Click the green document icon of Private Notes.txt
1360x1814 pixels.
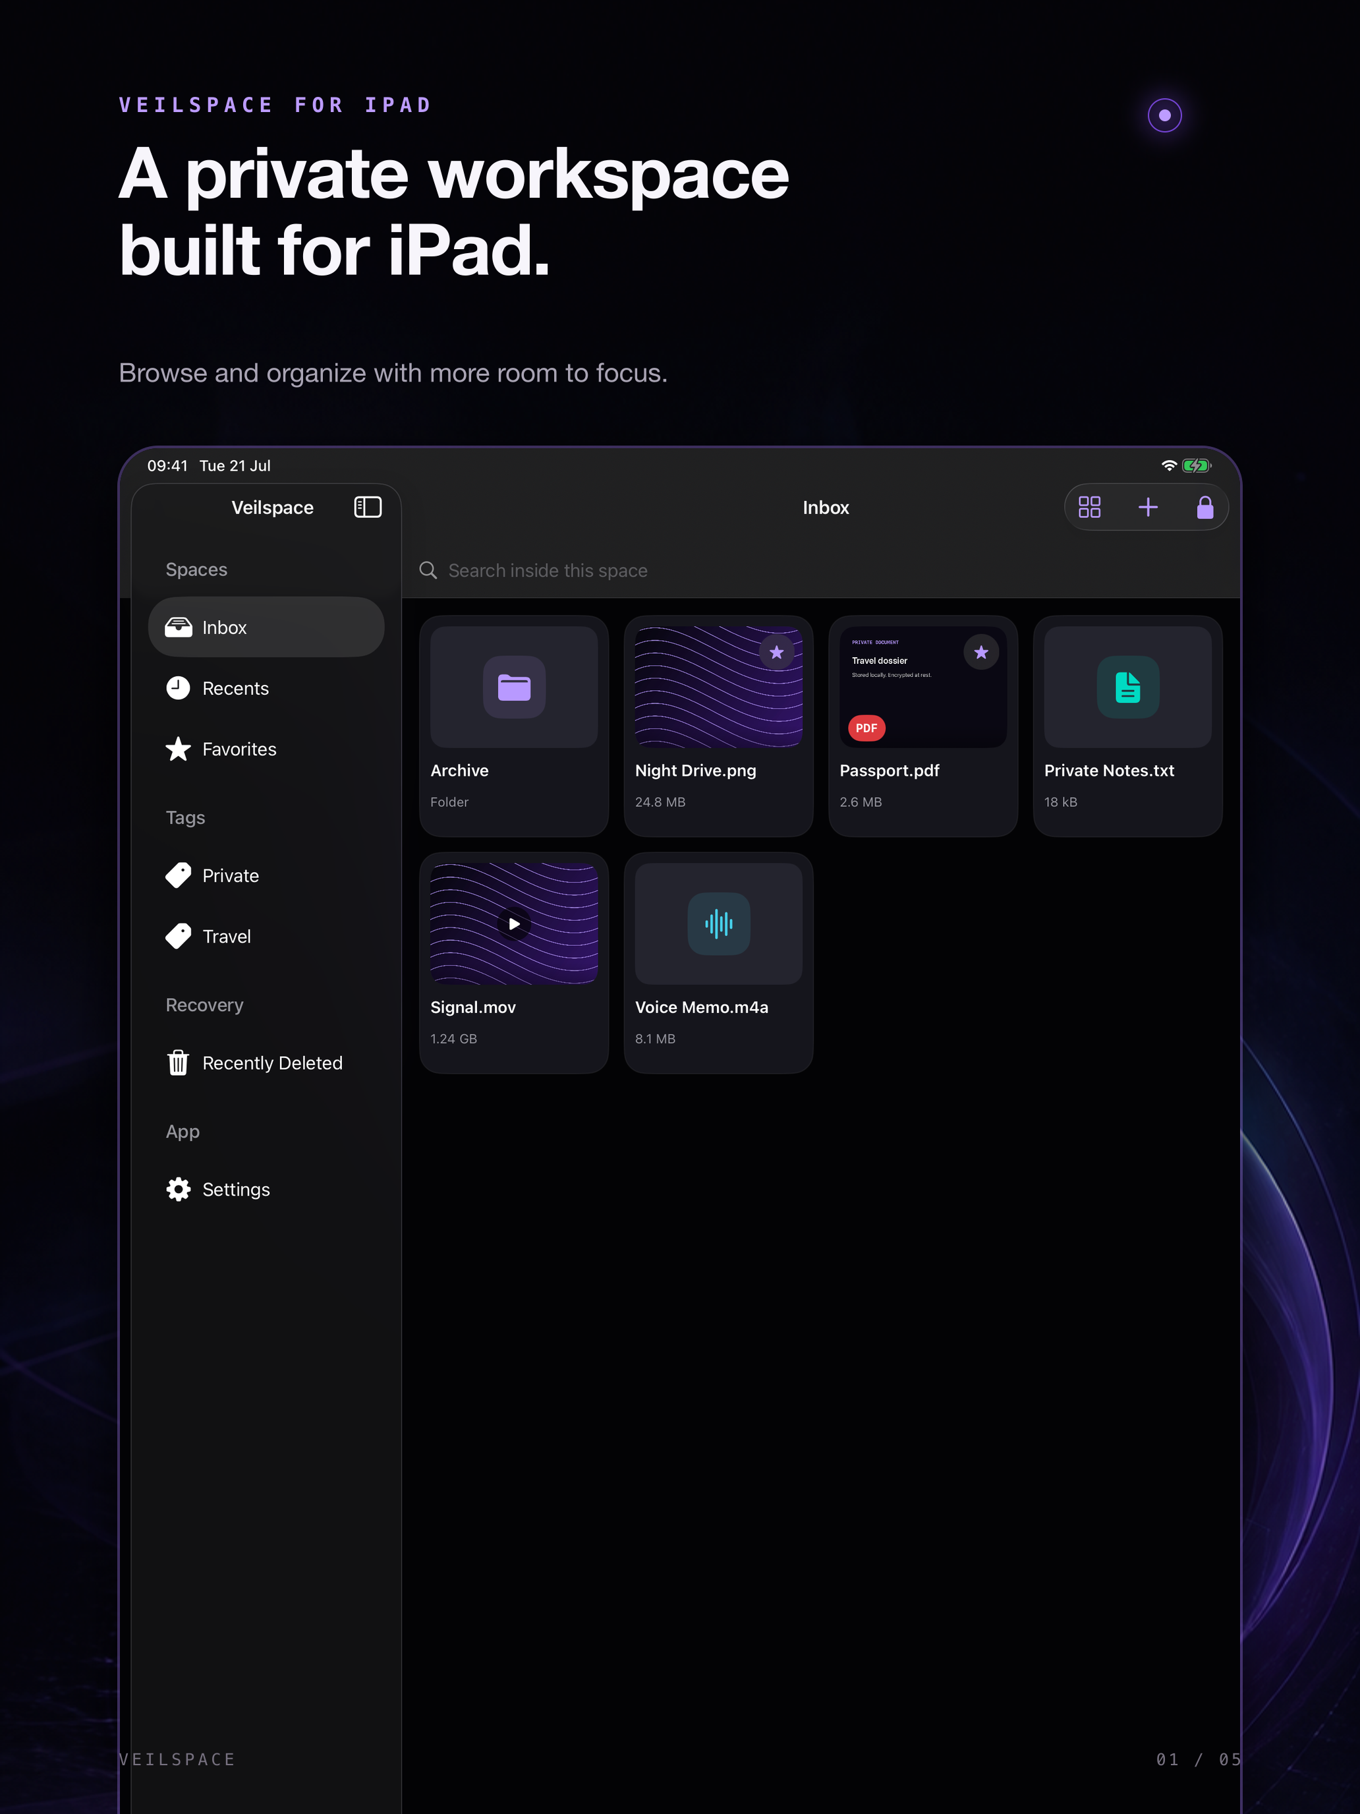click(x=1127, y=688)
